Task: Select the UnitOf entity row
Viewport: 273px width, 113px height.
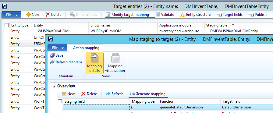Action: [27, 37]
